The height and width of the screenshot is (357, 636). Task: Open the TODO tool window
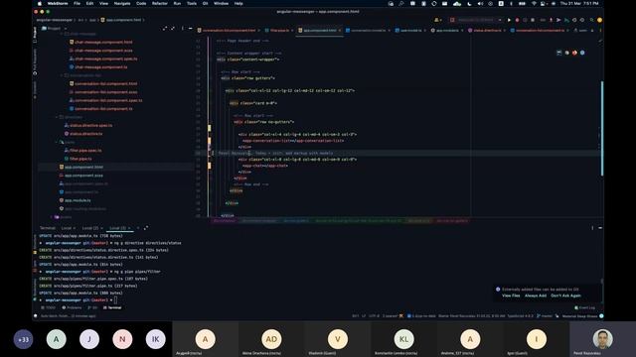click(x=49, y=307)
